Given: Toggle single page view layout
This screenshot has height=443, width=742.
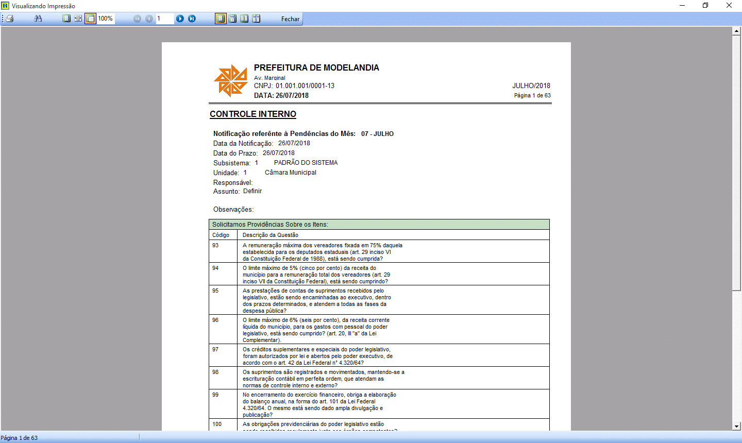Looking at the screenshot, I should click(221, 19).
